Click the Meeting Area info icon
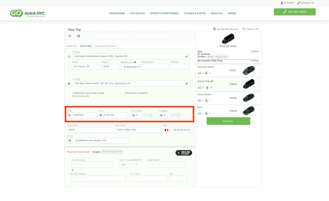Image resolution: width=329 pixels, height=201 pixels. [x=135, y=62]
